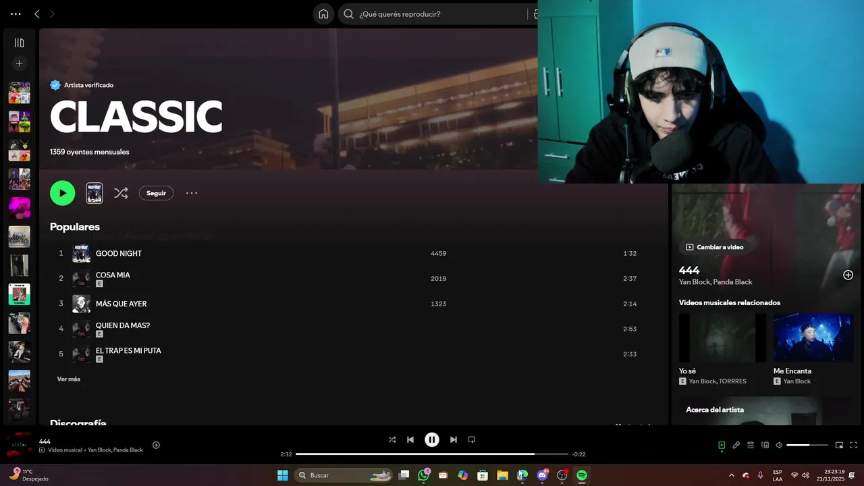Open File Explorer from the taskbar
Screen dimensions: 864x486
tap(502, 475)
